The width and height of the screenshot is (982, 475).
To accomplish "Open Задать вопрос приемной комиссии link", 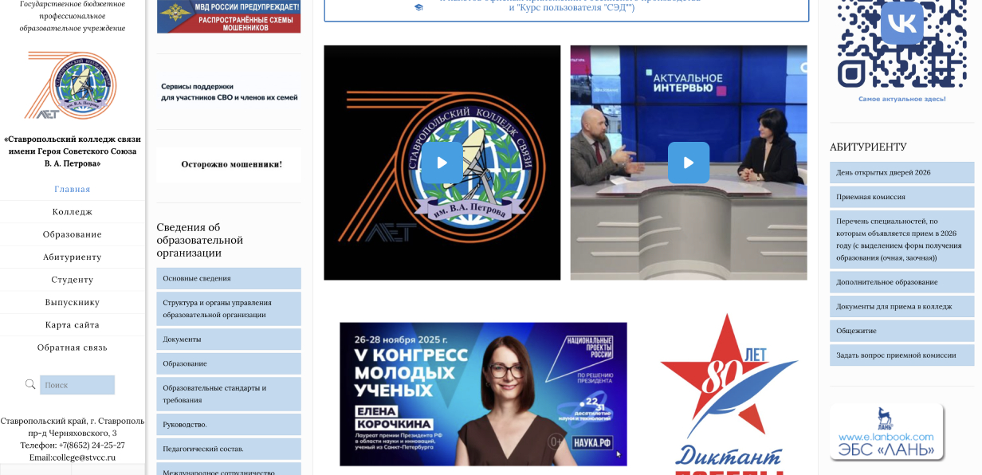I will coord(901,355).
